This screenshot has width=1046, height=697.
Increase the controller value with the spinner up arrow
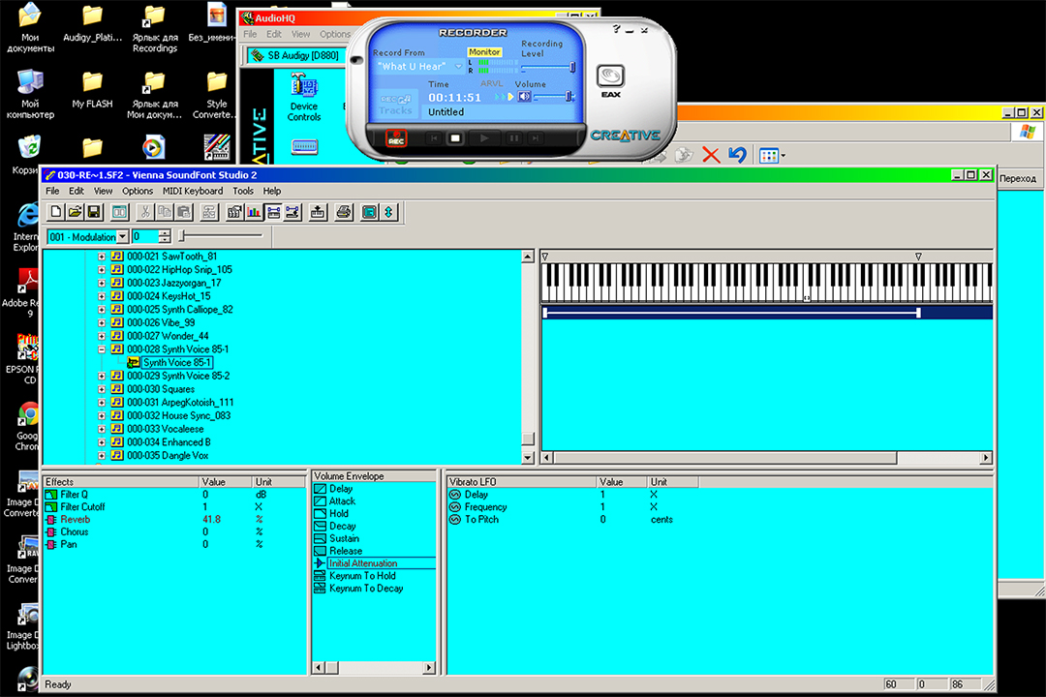coord(165,233)
